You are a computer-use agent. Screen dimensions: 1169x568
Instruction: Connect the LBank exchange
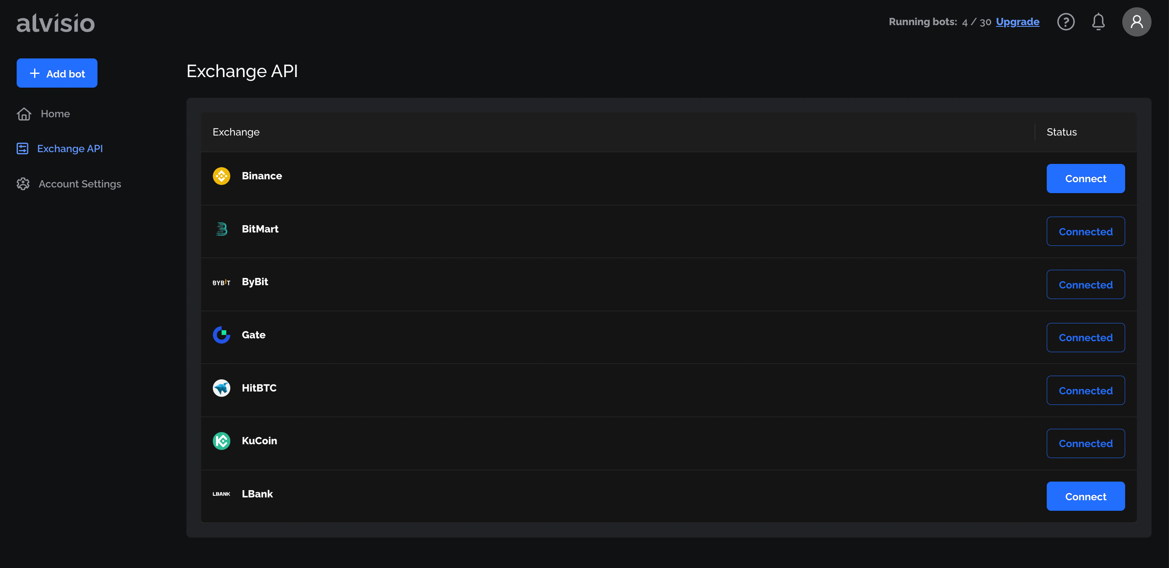(x=1085, y=496)
